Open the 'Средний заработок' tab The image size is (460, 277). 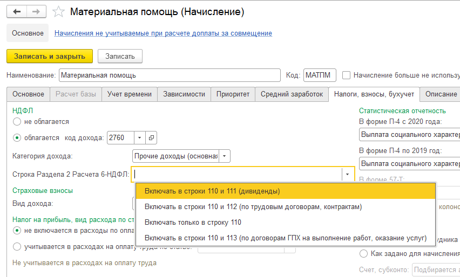pos(292,94)
